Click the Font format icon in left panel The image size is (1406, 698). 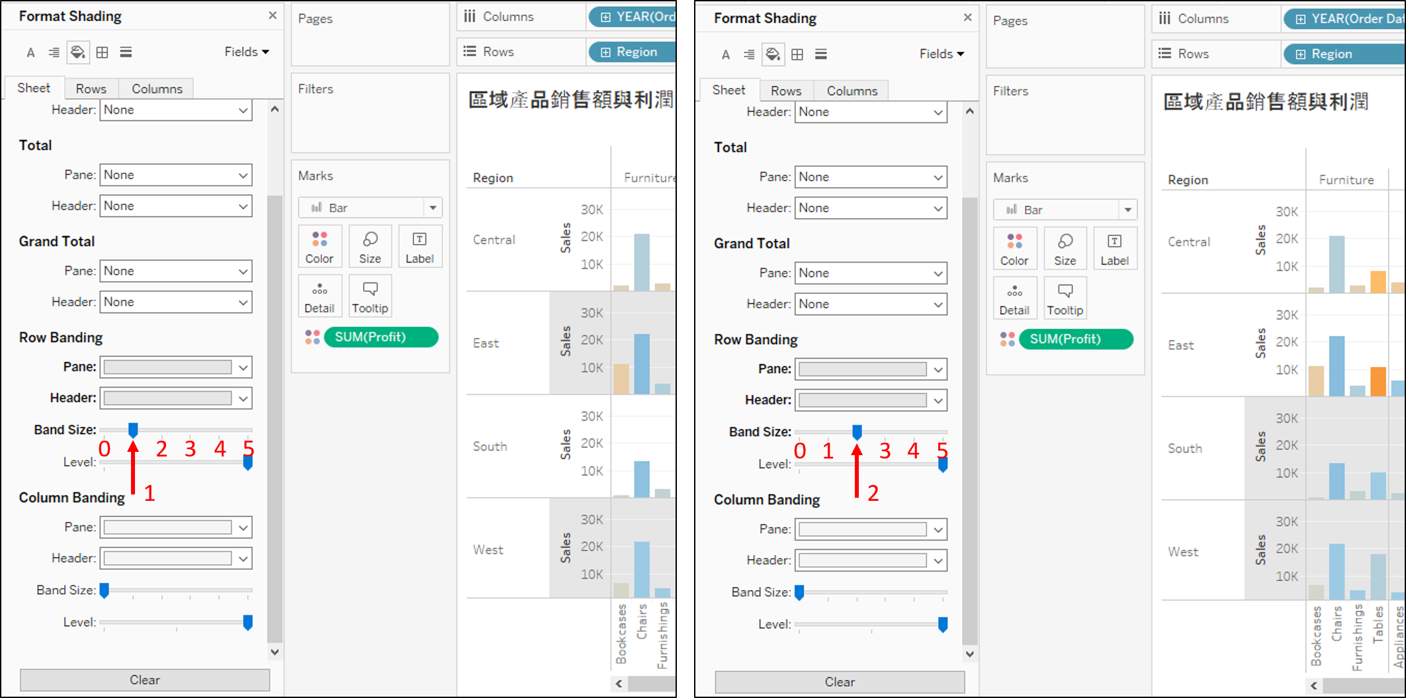[x=30, y=53]
